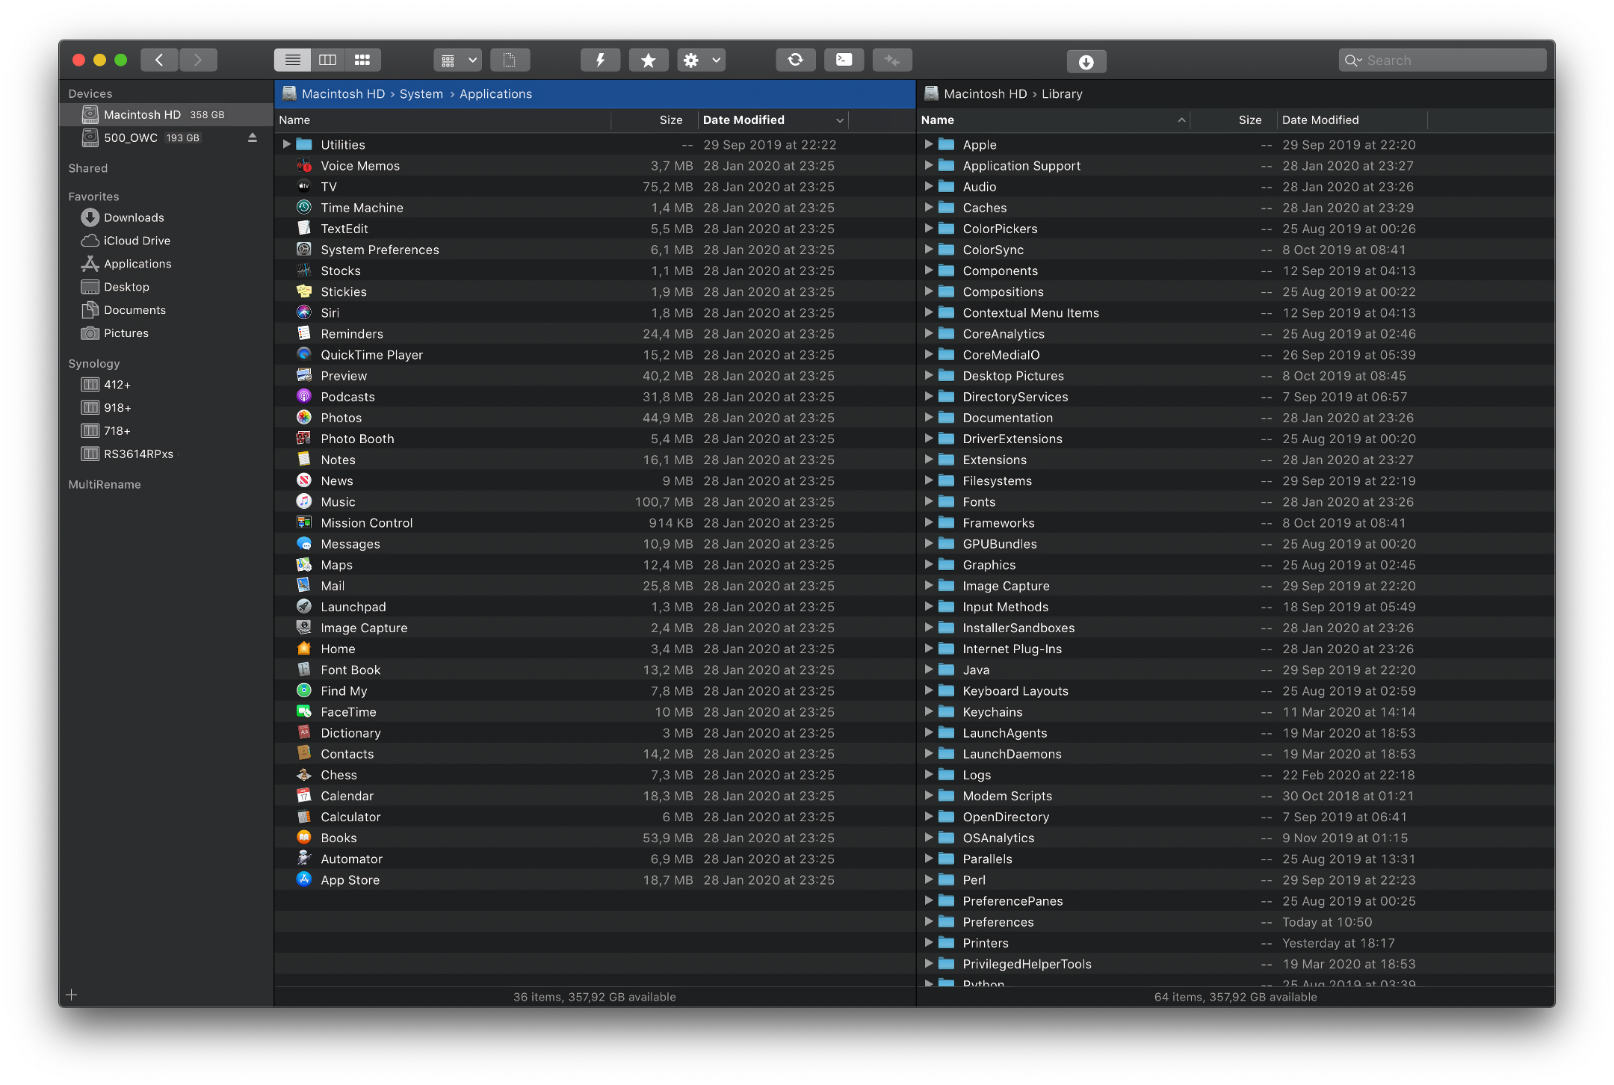Select the Photo Booth app

tap(595, 439)
